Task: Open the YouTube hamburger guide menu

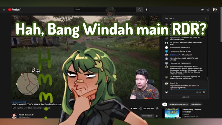Action: [4, 10]
